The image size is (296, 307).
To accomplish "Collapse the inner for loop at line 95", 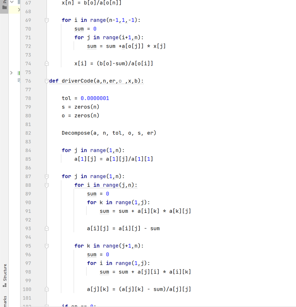I will click(47, 245).
